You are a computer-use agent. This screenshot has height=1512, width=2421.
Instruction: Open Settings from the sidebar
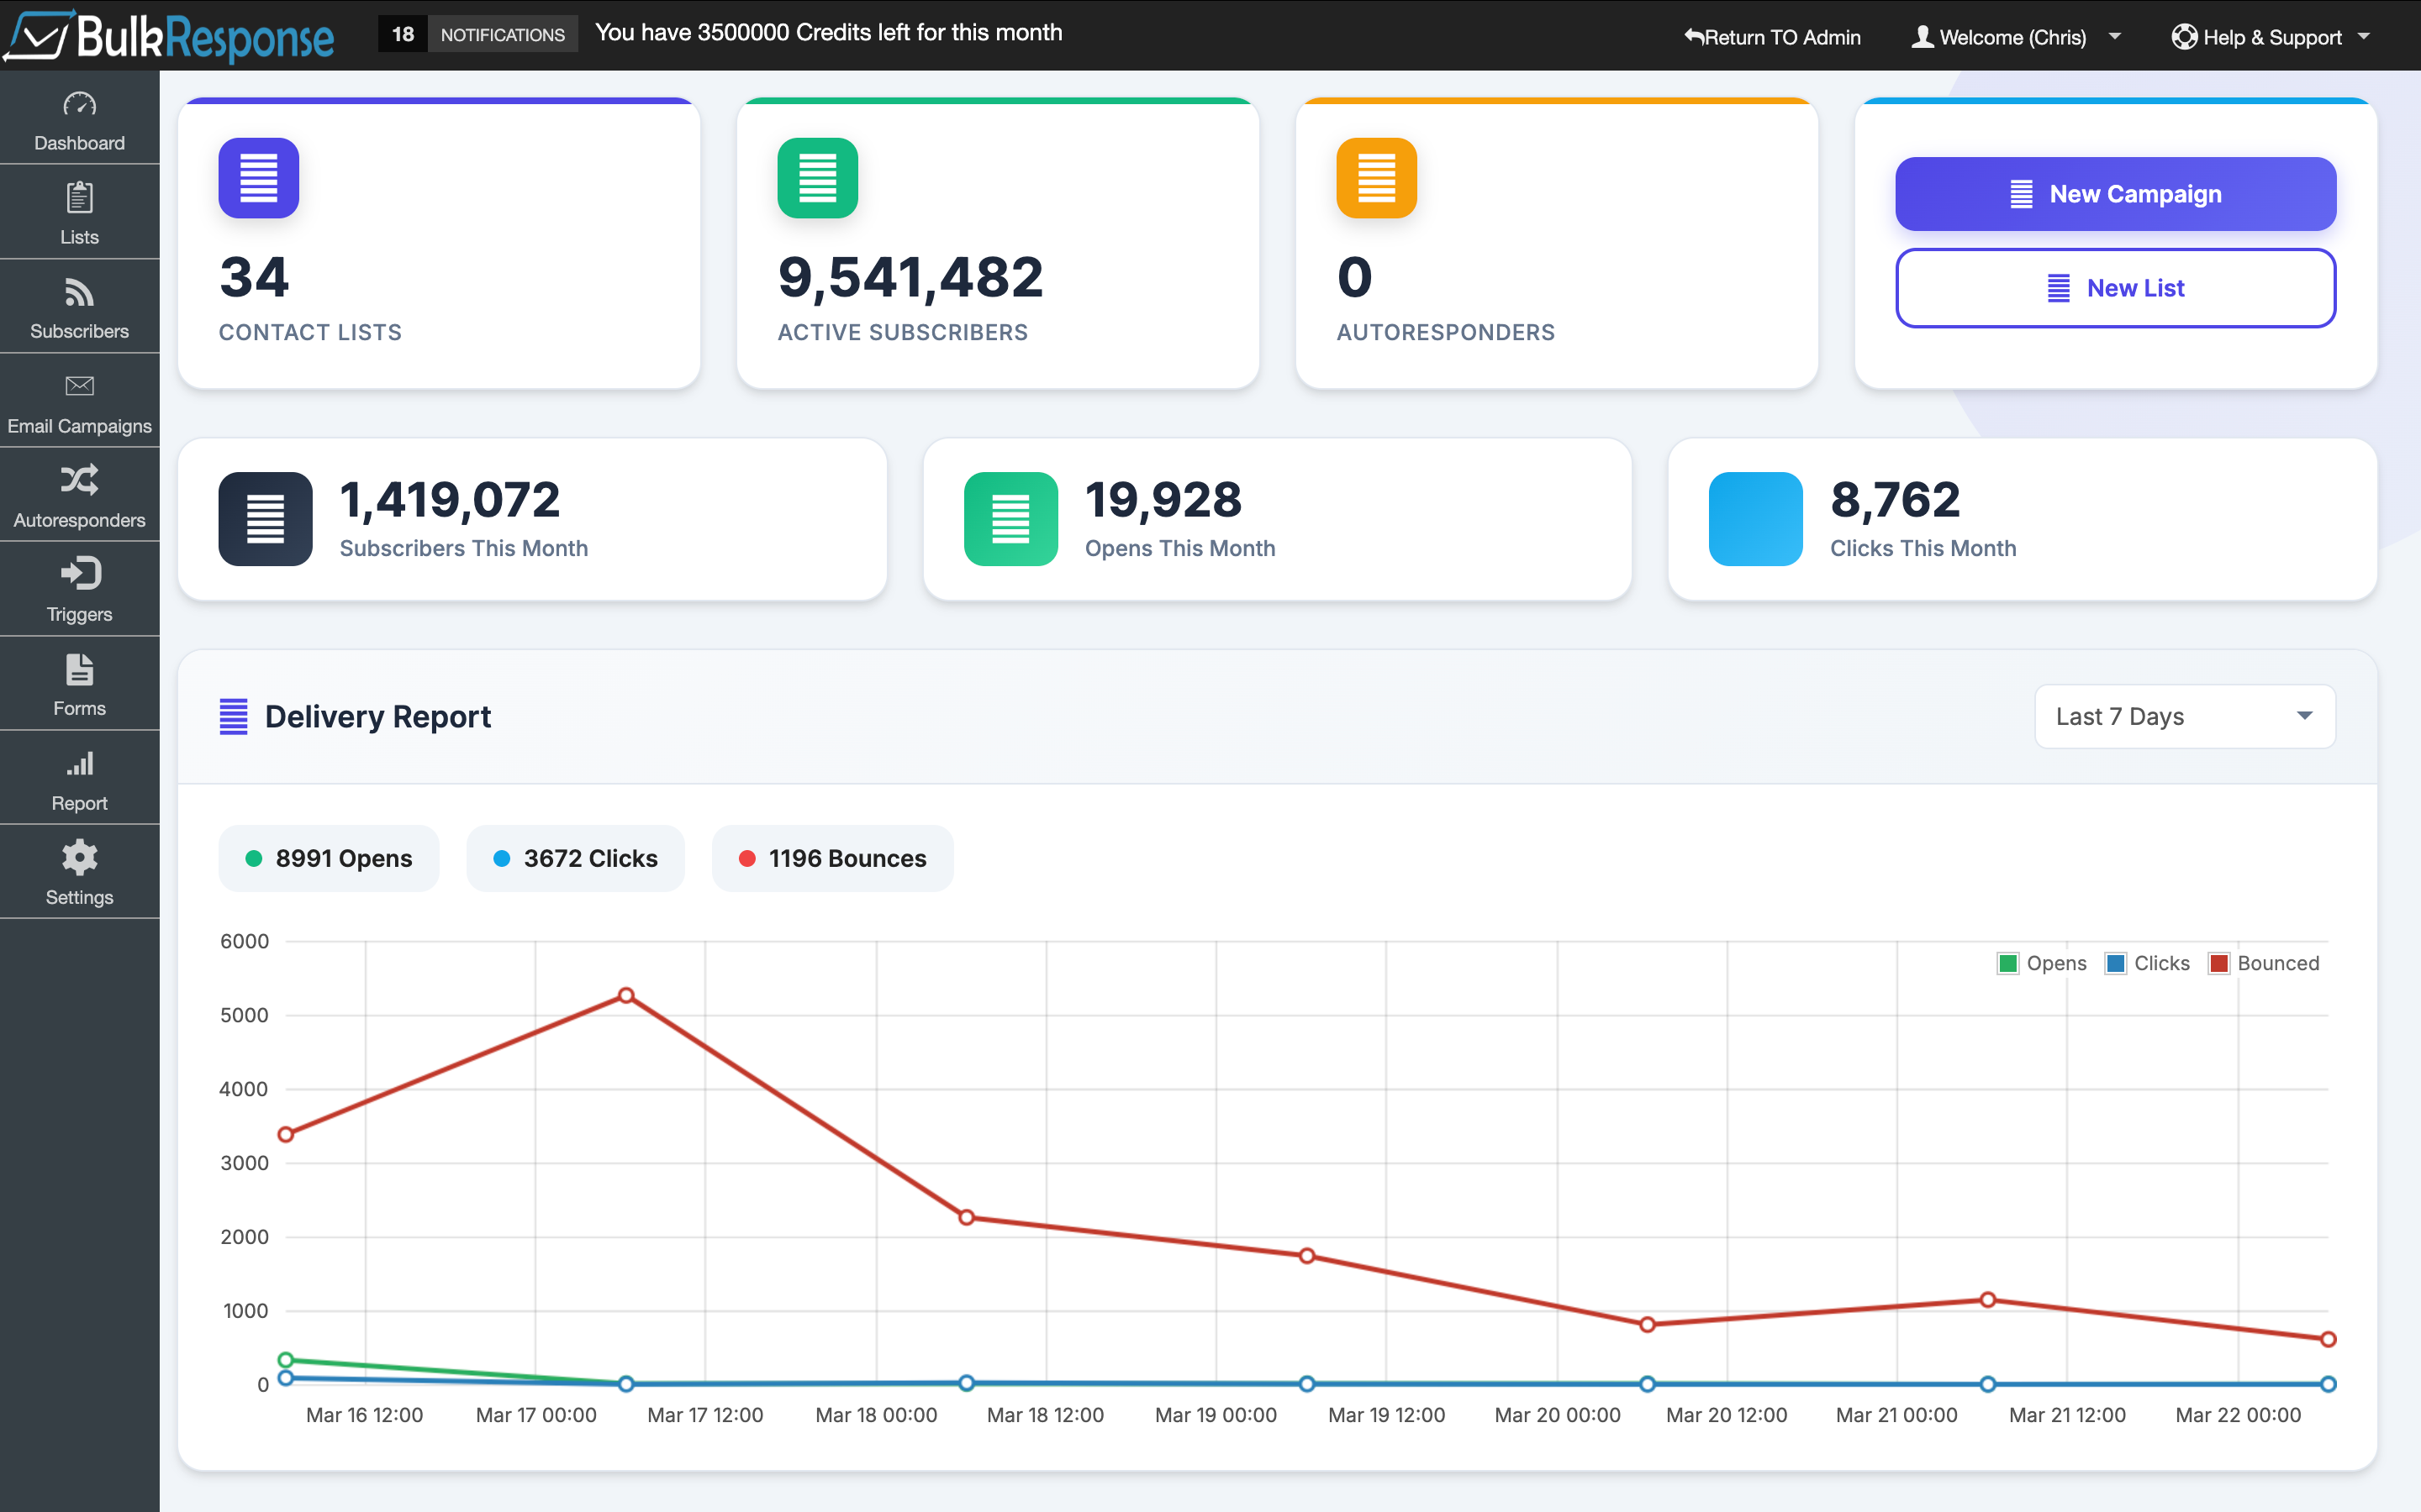(79, 871)
